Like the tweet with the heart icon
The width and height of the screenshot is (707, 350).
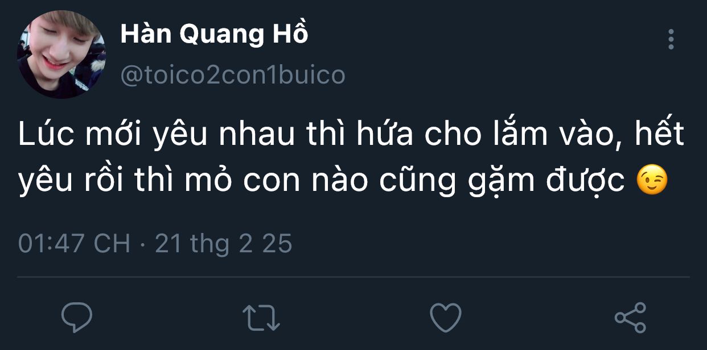(x=445, y=317)
